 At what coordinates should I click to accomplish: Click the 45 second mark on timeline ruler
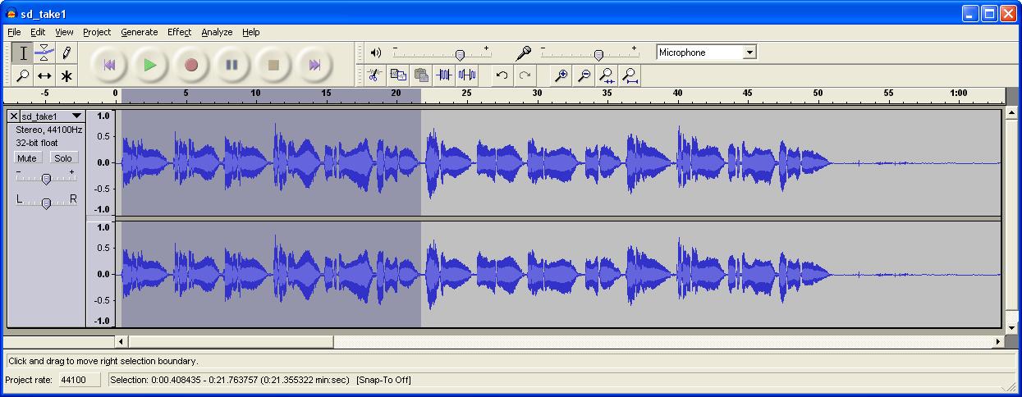click(747, 96)
